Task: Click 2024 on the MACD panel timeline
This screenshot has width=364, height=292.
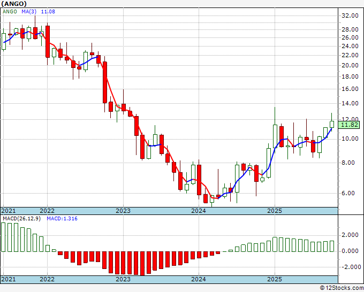Action: 199,280
